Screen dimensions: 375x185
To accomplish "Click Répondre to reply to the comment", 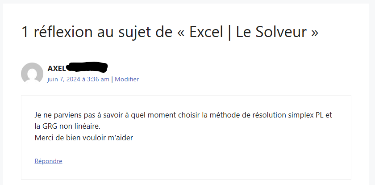I will click(x=48, y=161).
